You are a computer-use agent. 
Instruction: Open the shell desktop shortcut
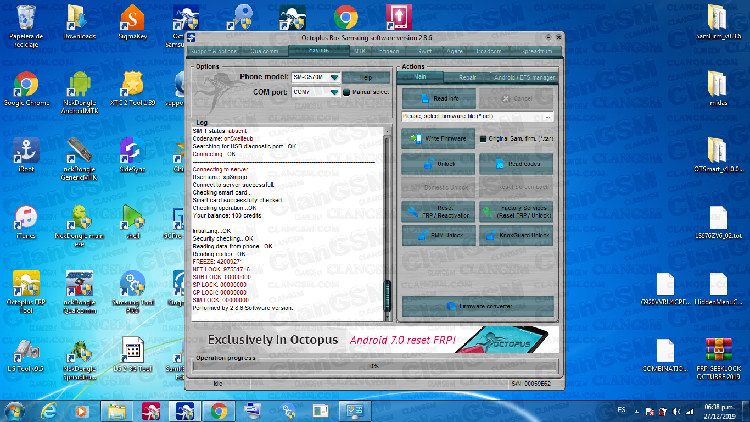[x=133, y=222]
